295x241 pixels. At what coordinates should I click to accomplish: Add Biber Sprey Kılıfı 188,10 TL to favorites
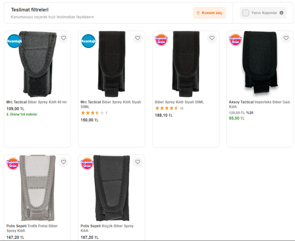point(212,38)
